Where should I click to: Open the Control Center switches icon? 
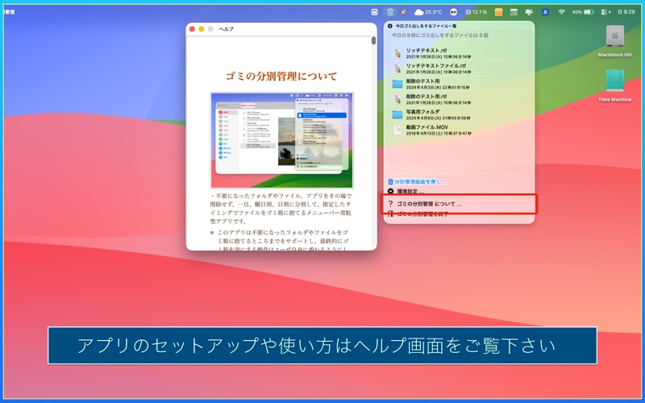605,12
